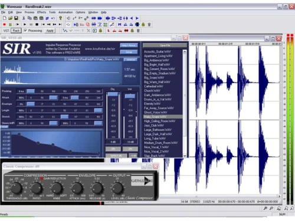Open the Tools menu
295x221 pixels.
52,12
